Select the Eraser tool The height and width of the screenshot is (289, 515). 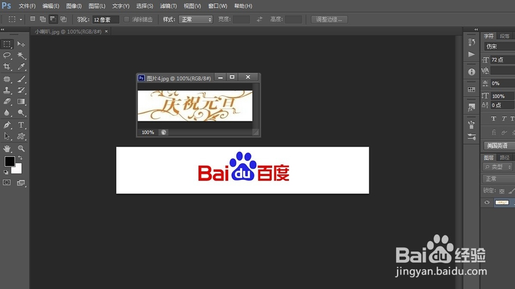7,101
